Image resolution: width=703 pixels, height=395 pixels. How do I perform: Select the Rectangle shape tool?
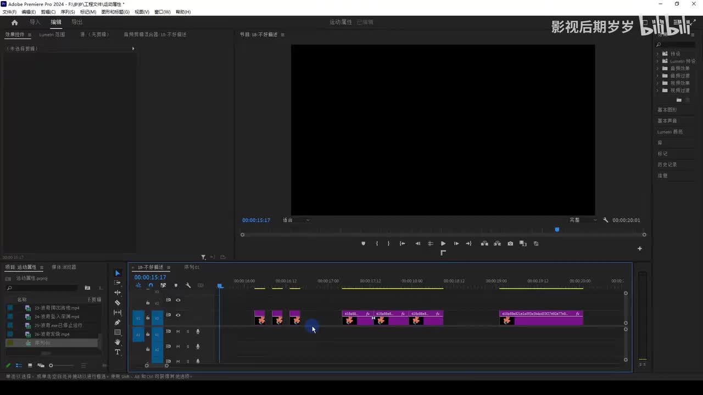[118, 332]
